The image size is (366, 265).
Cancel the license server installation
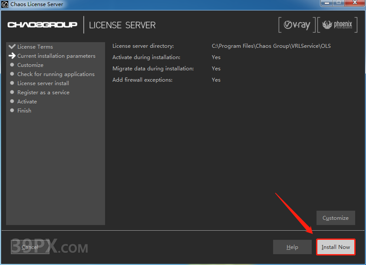click(30, 247)
